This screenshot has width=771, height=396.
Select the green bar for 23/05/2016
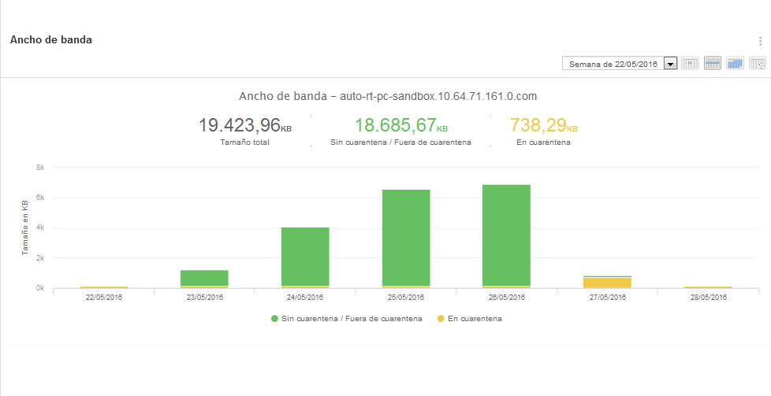[204, 277]
